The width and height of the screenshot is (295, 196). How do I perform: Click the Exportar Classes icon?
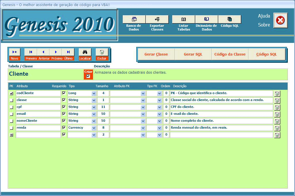click(157, 19)
